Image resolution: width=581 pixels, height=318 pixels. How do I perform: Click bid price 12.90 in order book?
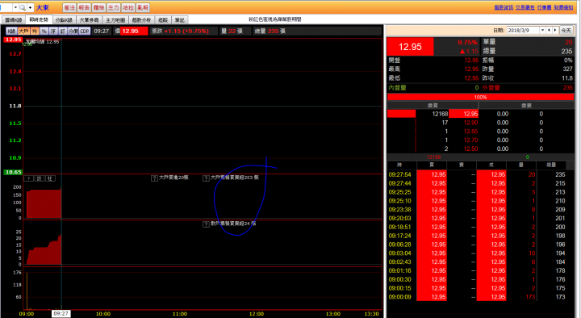[470, 123]
